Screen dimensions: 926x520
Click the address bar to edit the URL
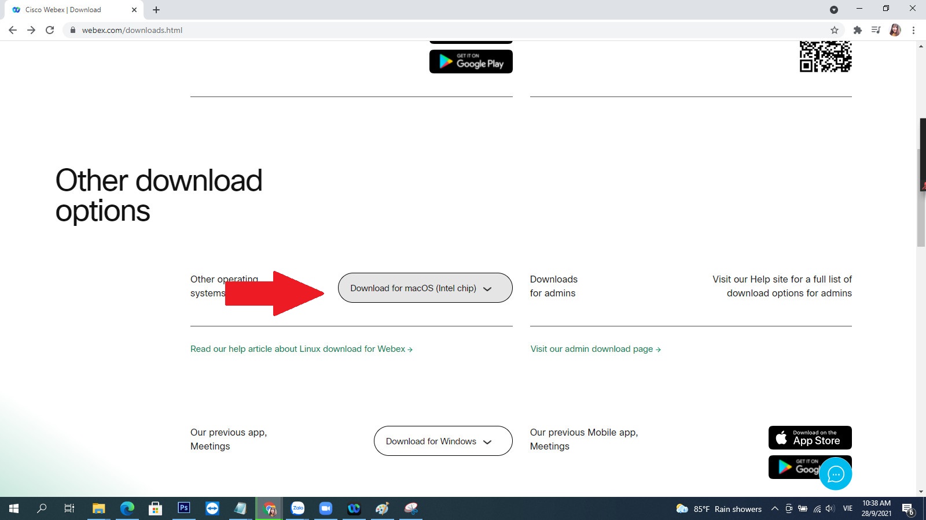[x=133, y=30]
